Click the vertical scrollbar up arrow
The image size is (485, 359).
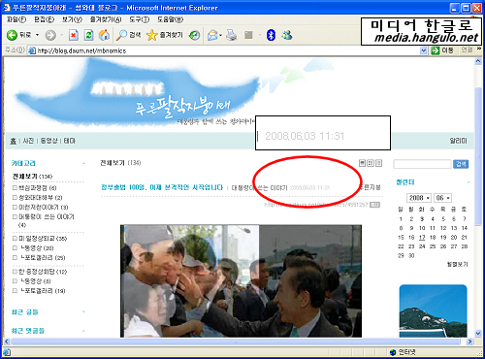point(478,61)
